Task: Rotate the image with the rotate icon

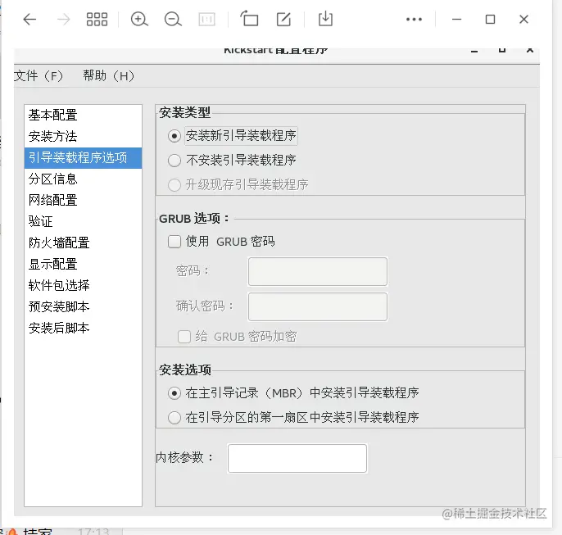Action: point(249,19)
